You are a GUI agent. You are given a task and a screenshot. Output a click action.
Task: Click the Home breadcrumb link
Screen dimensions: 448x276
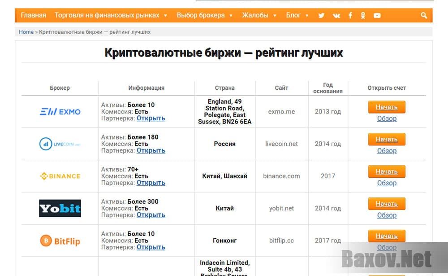[26, 32]
